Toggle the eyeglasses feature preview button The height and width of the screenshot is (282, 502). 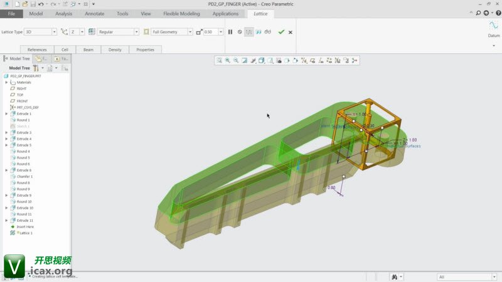pos(267,32)
